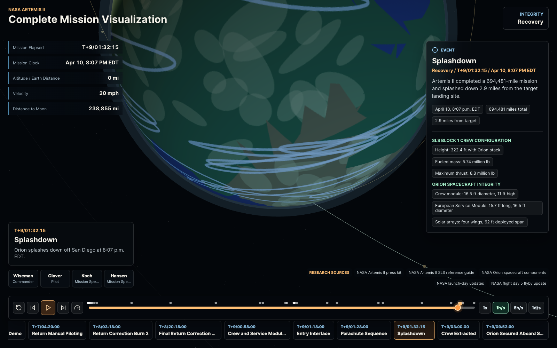Click the 'April 10, 8:07 p.m. EDT' chip

[x=457, y=109]
